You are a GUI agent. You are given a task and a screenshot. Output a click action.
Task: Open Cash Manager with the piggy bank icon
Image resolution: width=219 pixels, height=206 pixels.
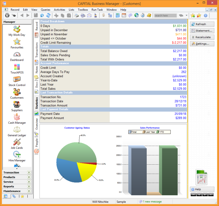(17, 119)
